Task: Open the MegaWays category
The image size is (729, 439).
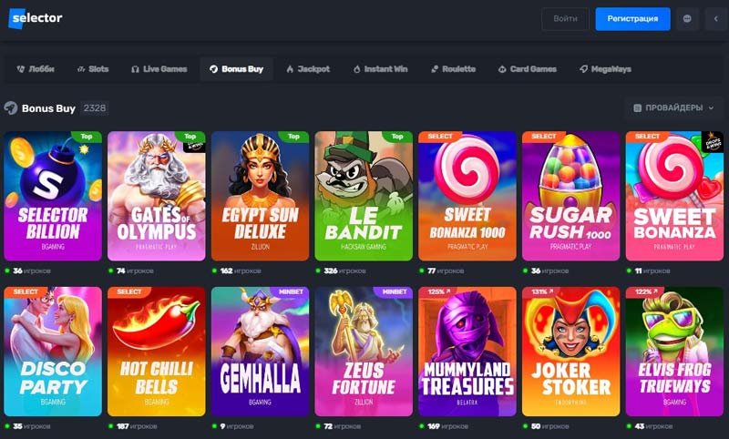Action: (x=605, y=69)
